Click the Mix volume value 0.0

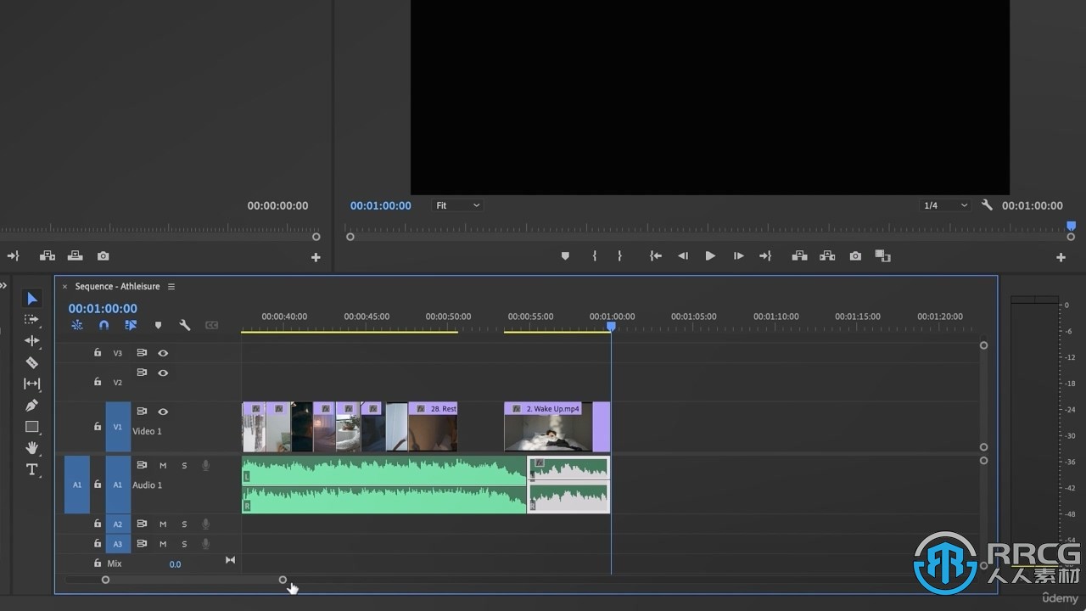pos(175,564)
